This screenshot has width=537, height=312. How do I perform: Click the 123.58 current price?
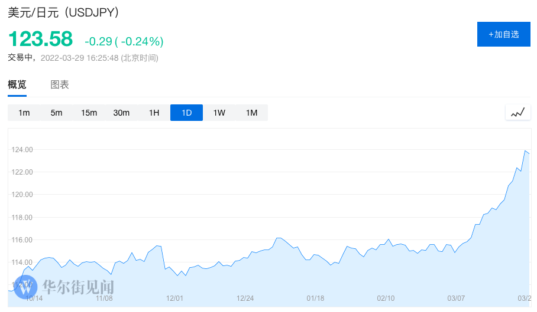point(40,39)
